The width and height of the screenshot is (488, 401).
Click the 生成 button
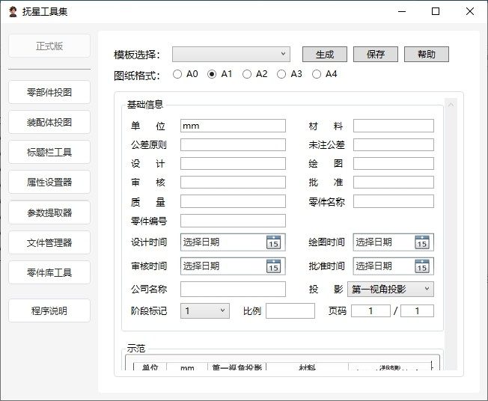pos(325,55)
